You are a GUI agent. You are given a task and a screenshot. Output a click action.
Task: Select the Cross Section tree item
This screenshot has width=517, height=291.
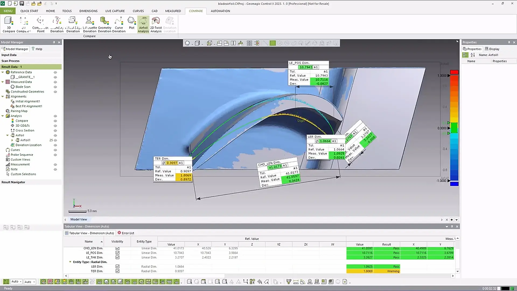[x=25, y=130]
